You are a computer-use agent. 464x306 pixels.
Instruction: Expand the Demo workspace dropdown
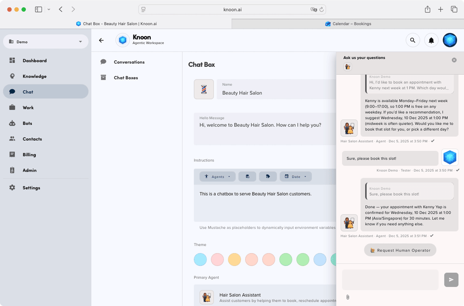coord(45,42)
